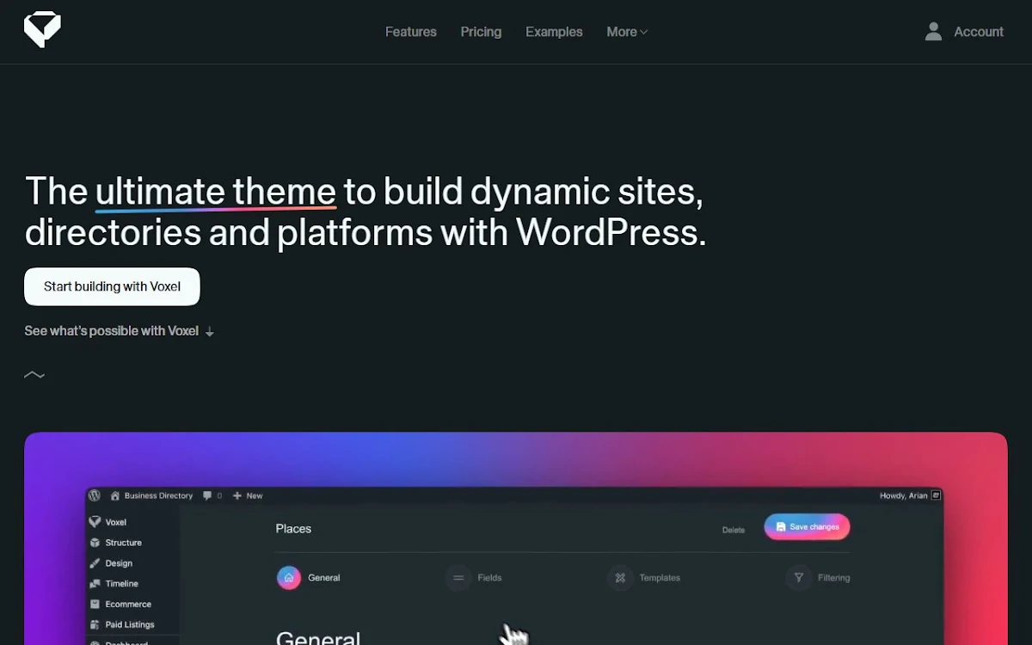
Task: Switch to the Templates tab label
Action: click(660, 578)
